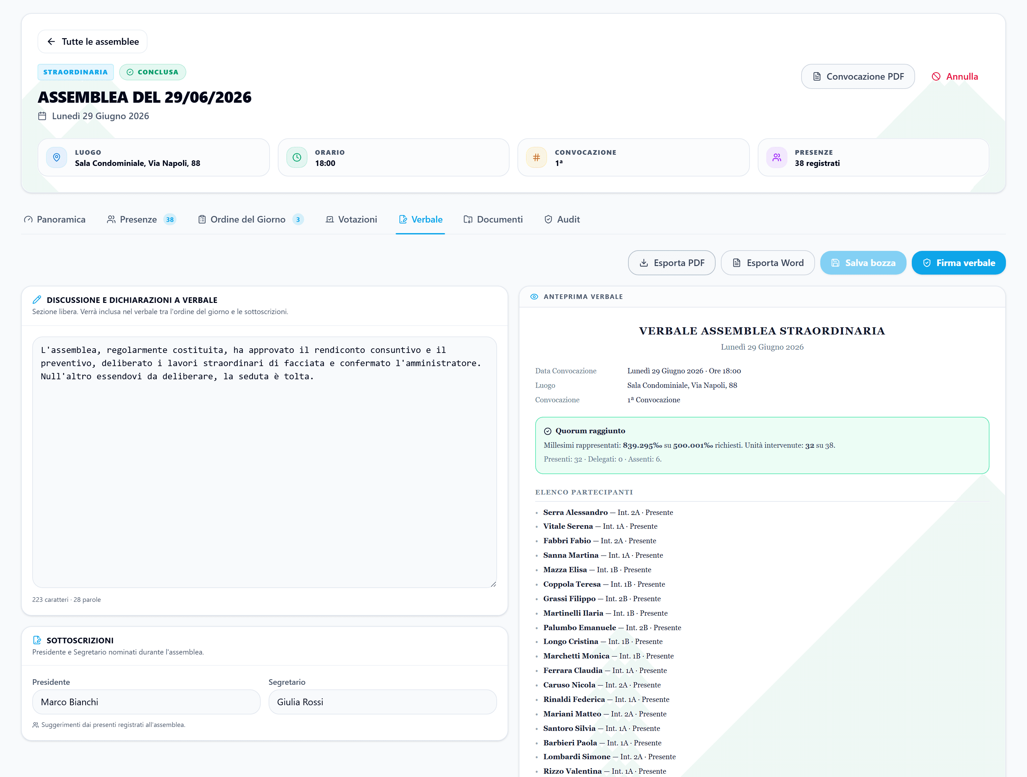Click the shield icon on Audit tab
The image size is (1027, 777).
[548, 219]
